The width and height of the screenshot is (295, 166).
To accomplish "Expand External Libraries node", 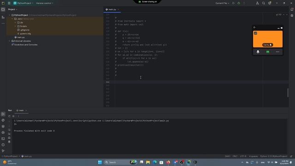I will (9, 41).
